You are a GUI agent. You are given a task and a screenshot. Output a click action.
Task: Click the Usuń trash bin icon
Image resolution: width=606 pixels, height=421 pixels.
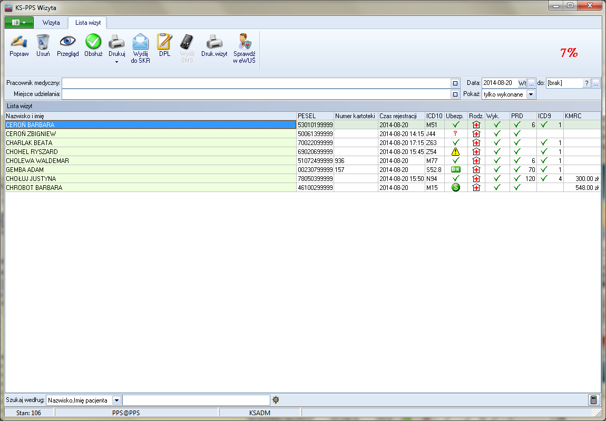coord(43,42)
